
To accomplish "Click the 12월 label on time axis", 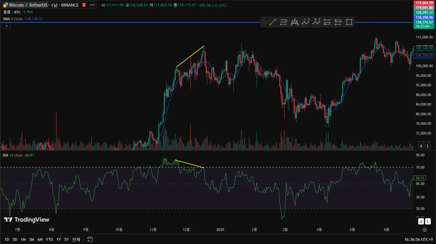I will click(x=186, y=230).
